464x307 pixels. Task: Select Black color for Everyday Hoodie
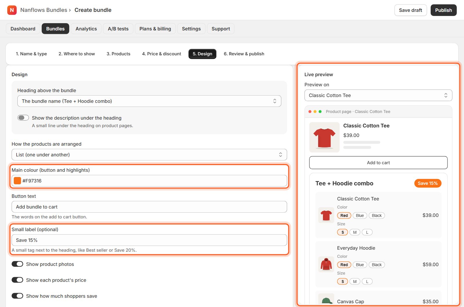pos(377,265)
